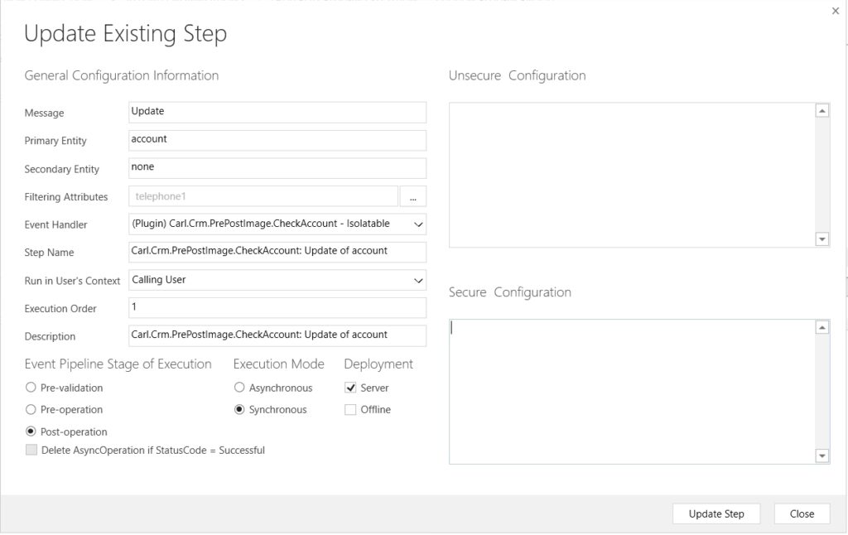848x535 pixels.
Task: Focus the Execution Order input field
Action: coord(277,308)
